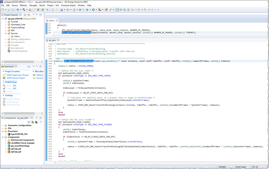Expand the SDK folder node
Screen dimensions: 269x169
pyautogui.click(x=6, y=30)
